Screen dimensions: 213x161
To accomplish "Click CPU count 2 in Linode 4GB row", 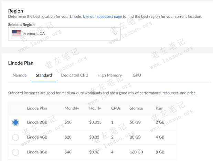I will click(112, 137).
